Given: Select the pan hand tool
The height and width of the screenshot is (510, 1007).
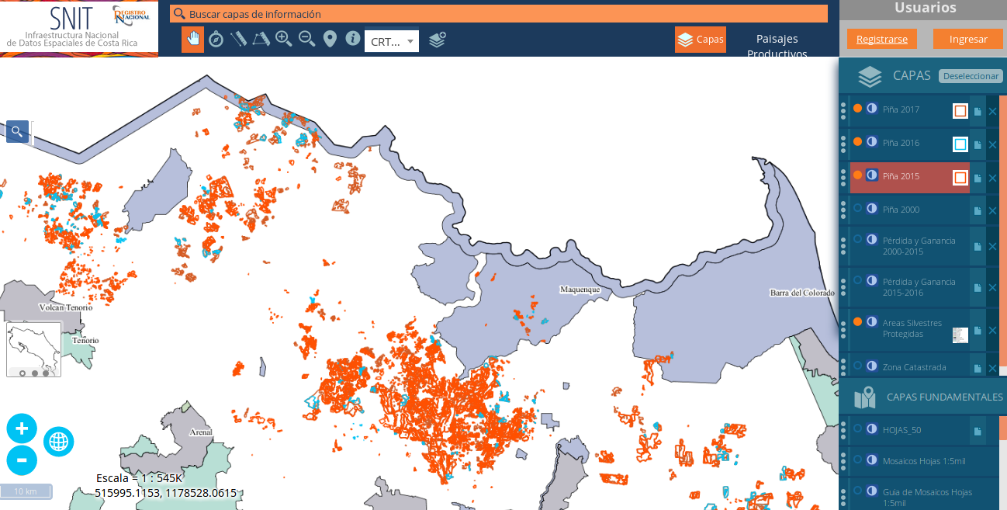Looking at the screenshot, I should tap(192, 39).
